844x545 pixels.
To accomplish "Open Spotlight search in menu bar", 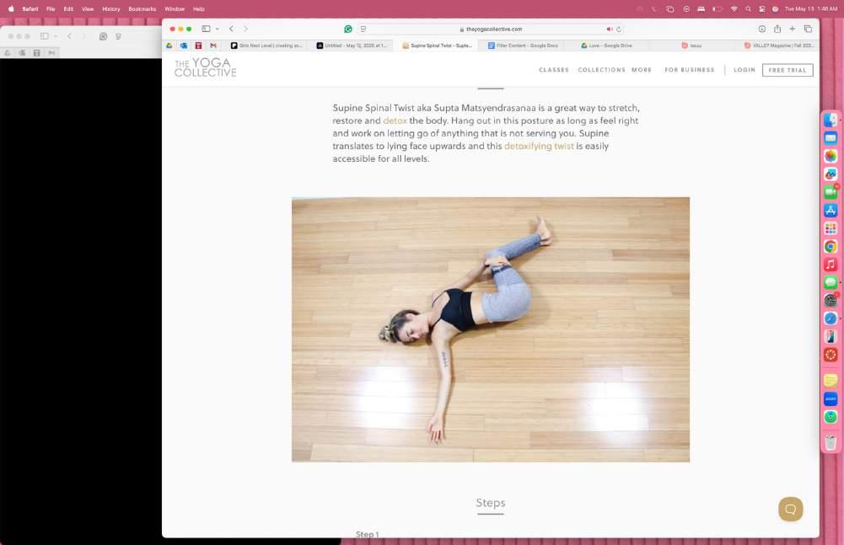I will 748,8.
